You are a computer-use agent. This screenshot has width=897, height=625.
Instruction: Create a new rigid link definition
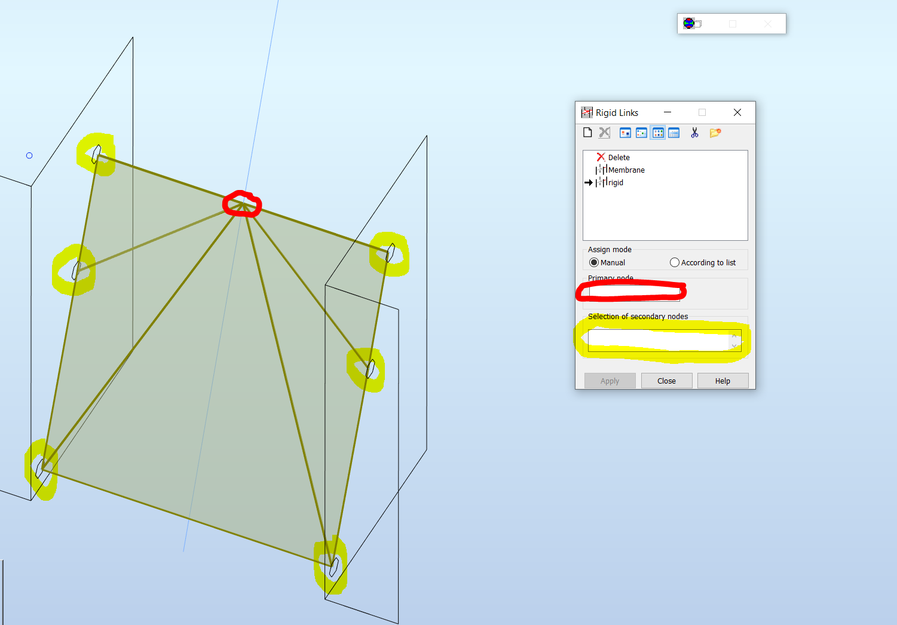tap(587, 132)
